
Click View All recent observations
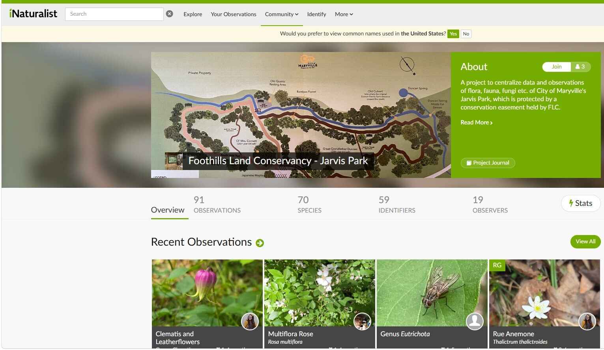tap(585, 241)
